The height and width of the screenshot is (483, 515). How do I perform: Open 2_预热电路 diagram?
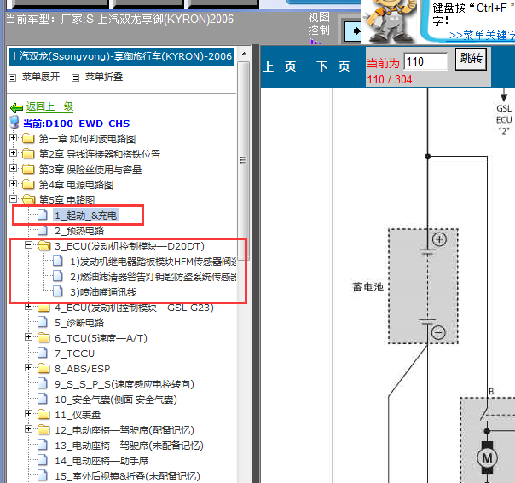79,231
